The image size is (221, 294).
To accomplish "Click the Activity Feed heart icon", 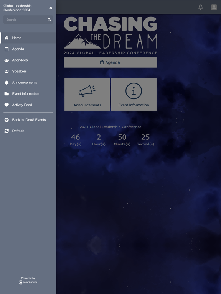I will pos(7,105).
